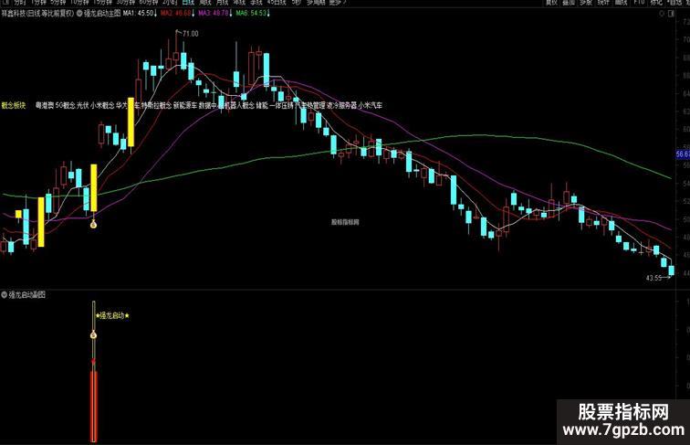The width and height of the screenshot is (690, 445).
Task: Click the 小米概念 concept label
Action: pos(102,105)
